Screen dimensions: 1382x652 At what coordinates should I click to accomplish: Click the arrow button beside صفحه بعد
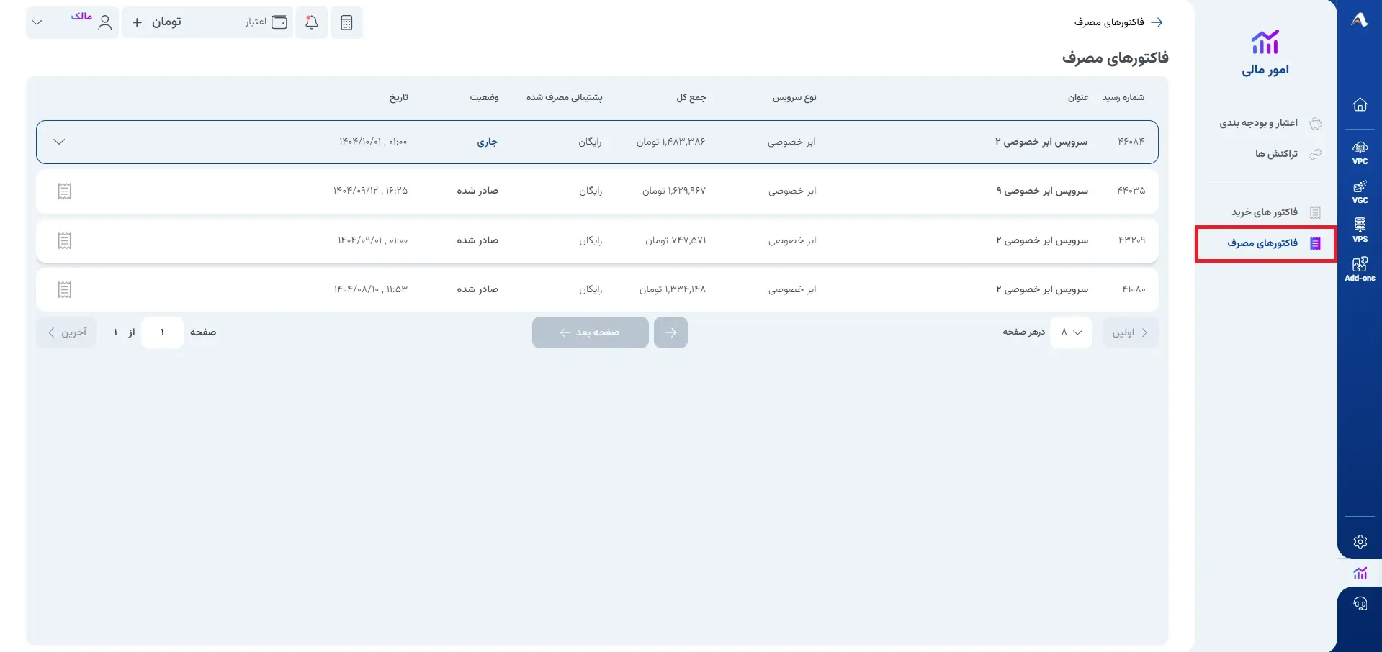click(x=670, y=332)
